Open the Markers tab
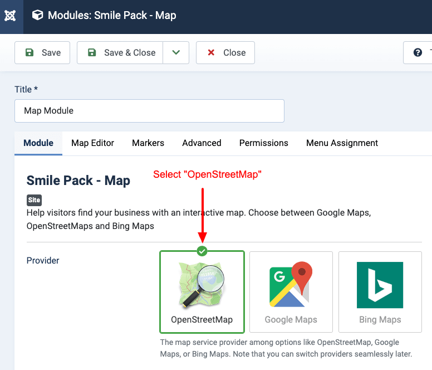 [148, 143]
